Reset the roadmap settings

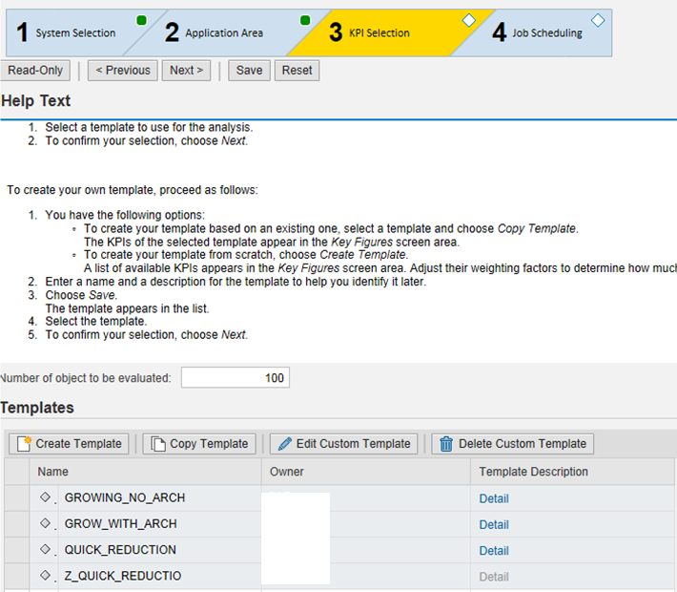pos(297,71)
